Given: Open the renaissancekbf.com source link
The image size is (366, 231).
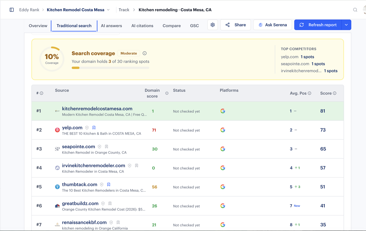Looking at the screenshot, I should tap(84, 222).
